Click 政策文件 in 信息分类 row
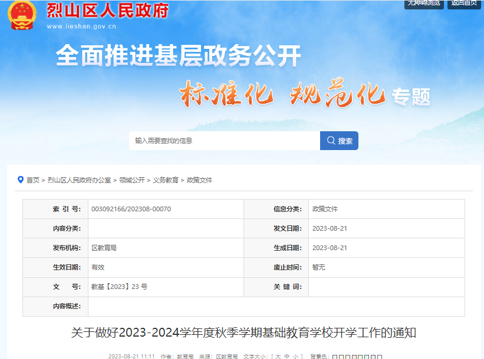This screenshot has height=359, width=484. coord(325,209)
